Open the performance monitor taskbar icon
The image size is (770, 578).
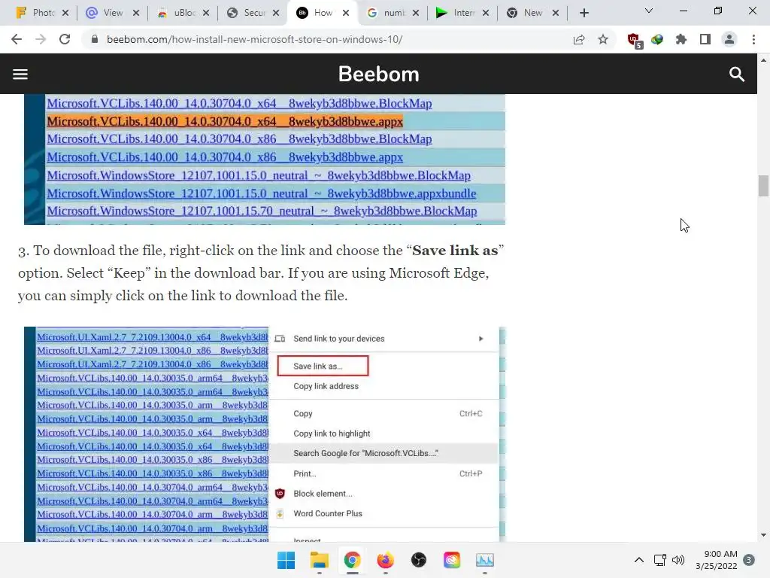click(485, 560)
